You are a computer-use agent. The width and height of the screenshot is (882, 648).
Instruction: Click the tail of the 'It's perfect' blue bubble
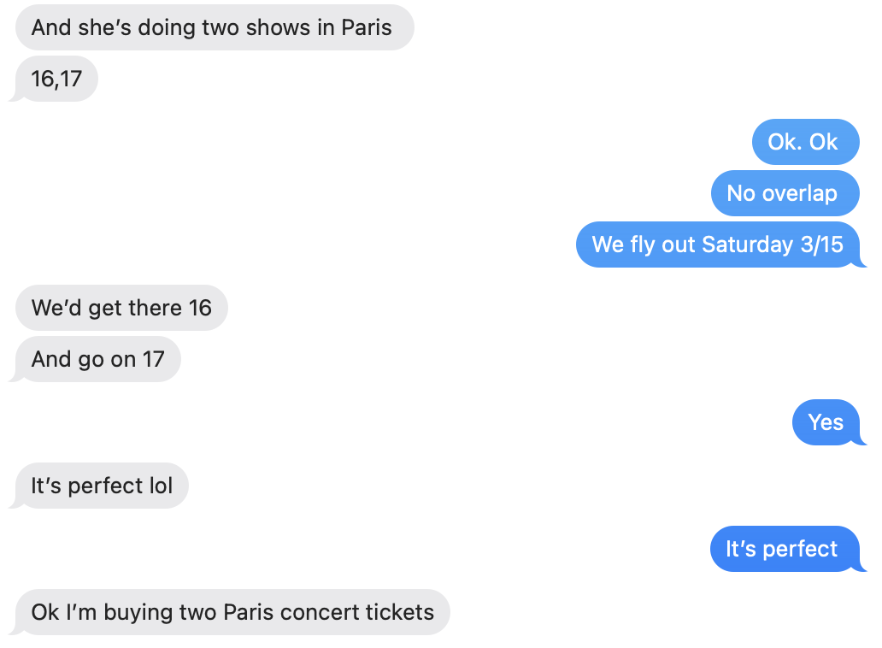[861, 566]
